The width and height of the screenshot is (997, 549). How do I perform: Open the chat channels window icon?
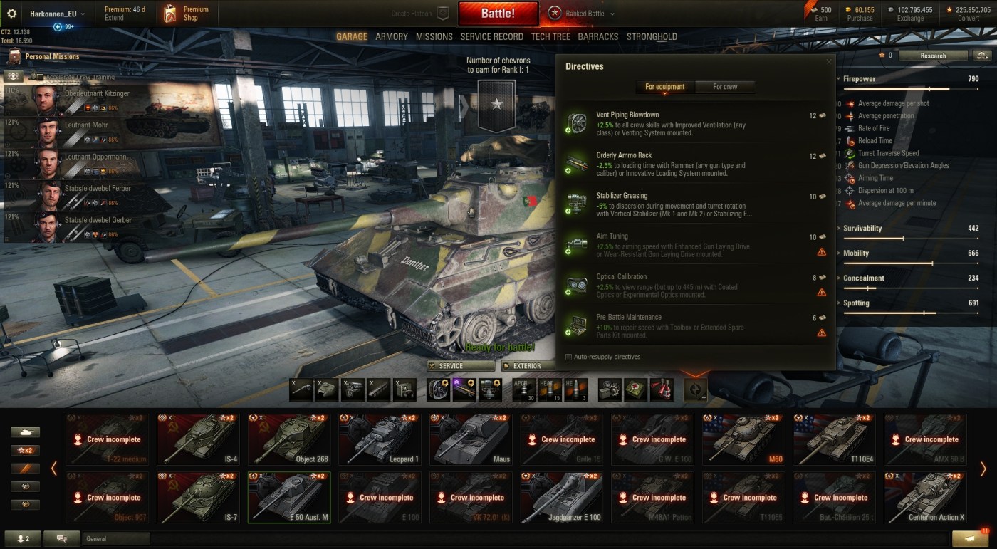coord(61,538)
